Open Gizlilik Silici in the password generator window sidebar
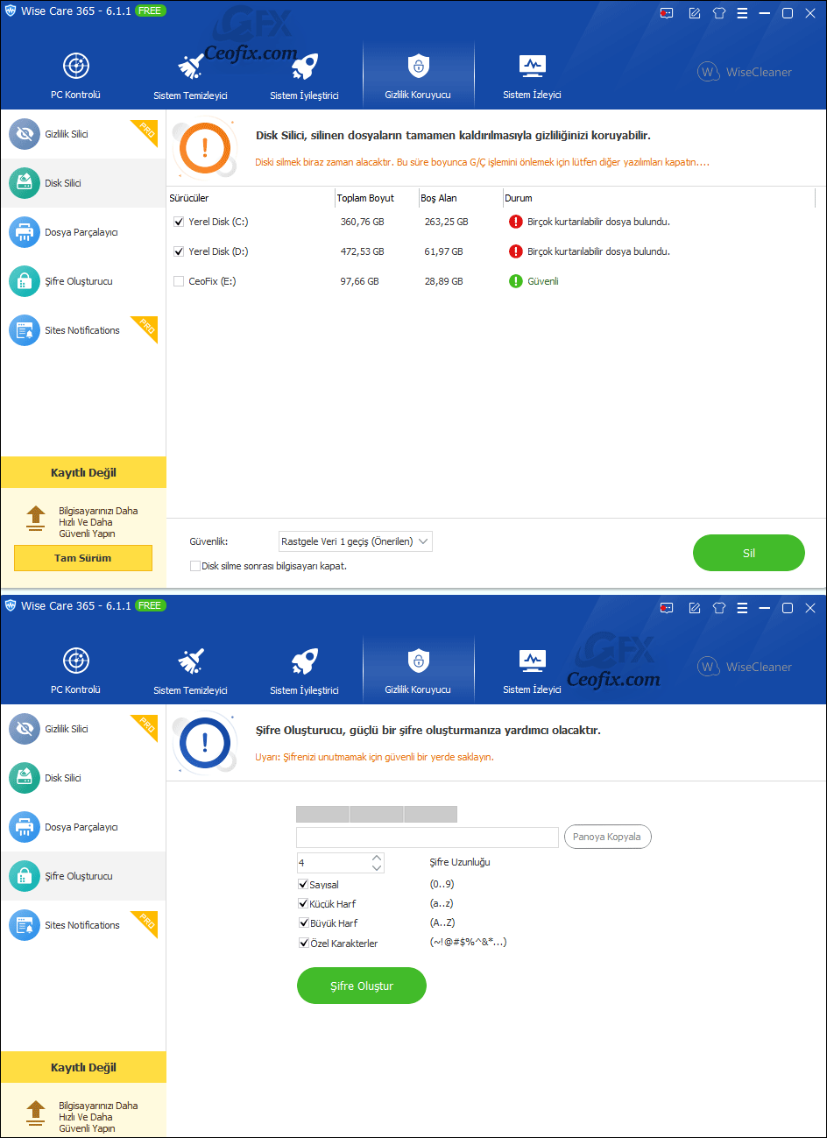 pos(83,729)
